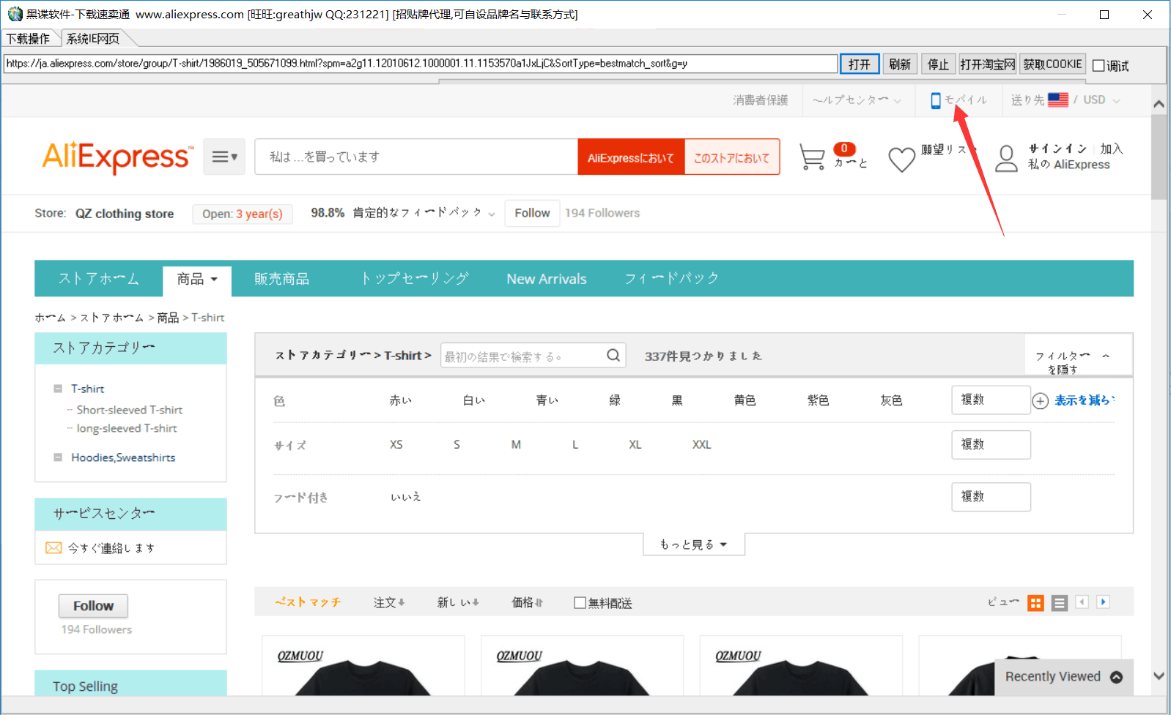This screenshot has height=715, width=1171.
Task: Sort by 注文 orders
Action: (389, 602)
